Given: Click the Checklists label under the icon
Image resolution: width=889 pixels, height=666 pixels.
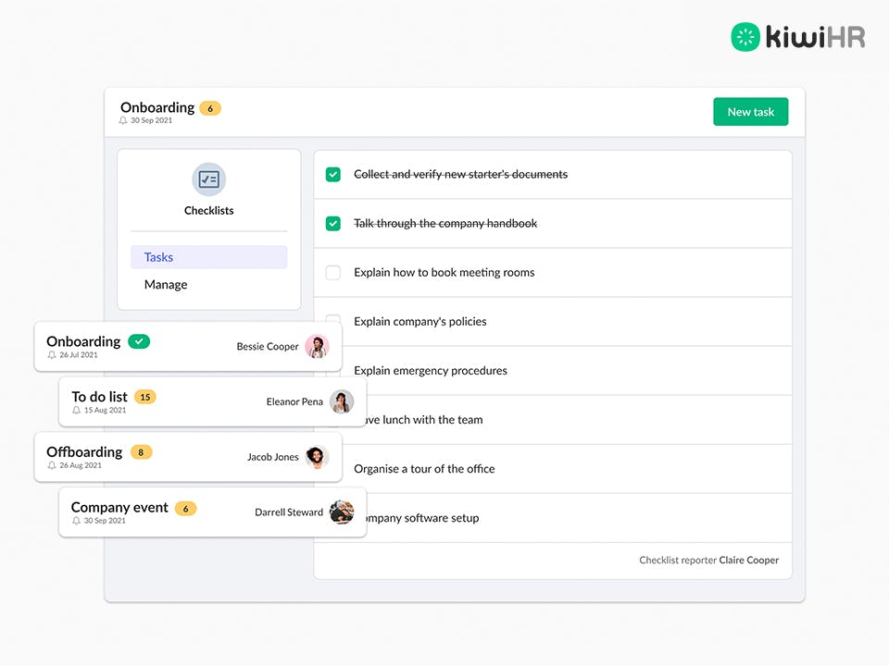Looking at the screenshot, I should coord(208,210).
